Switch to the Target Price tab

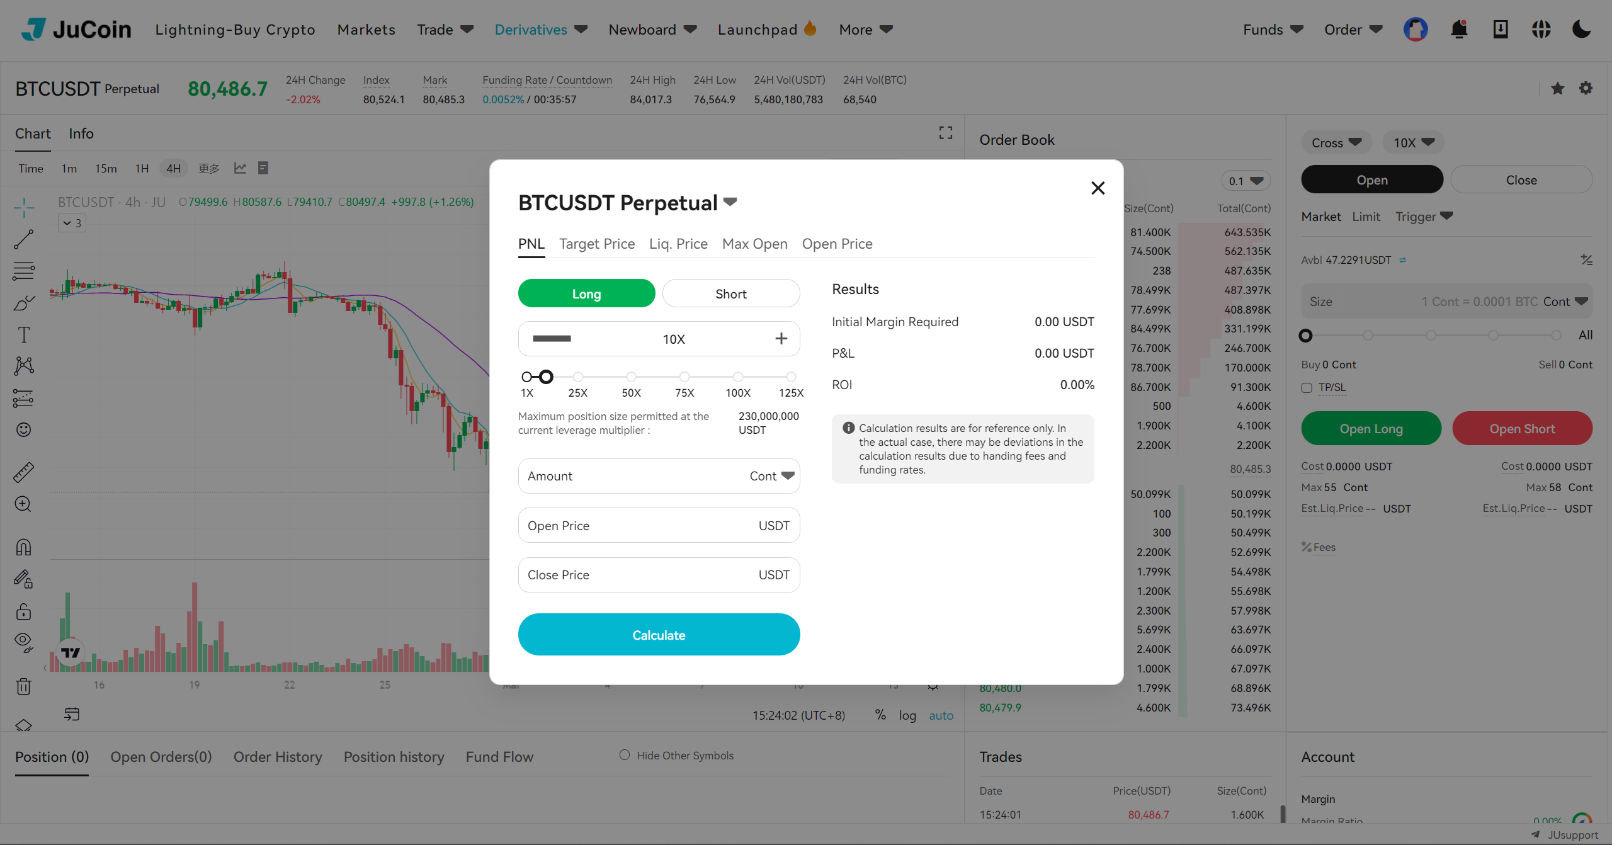coord(597,244)
